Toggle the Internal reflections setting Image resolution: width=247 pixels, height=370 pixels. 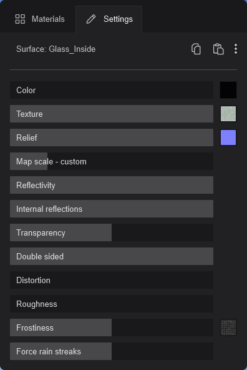pos(112,209)
